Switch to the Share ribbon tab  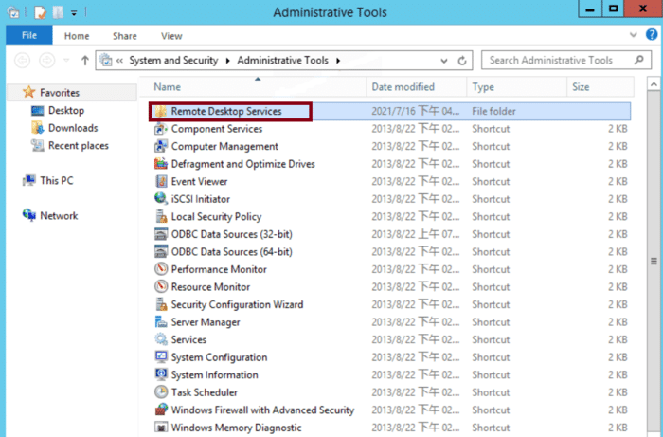point(125,36)
